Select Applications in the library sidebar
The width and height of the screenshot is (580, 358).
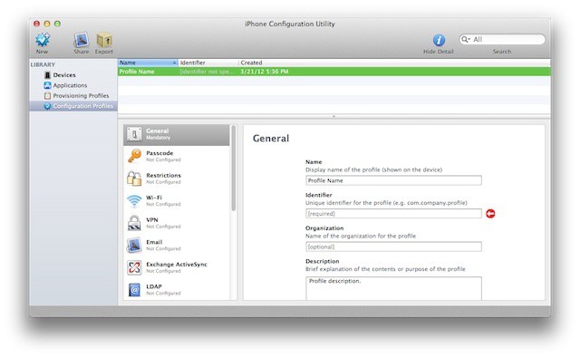tap(70, 85)
